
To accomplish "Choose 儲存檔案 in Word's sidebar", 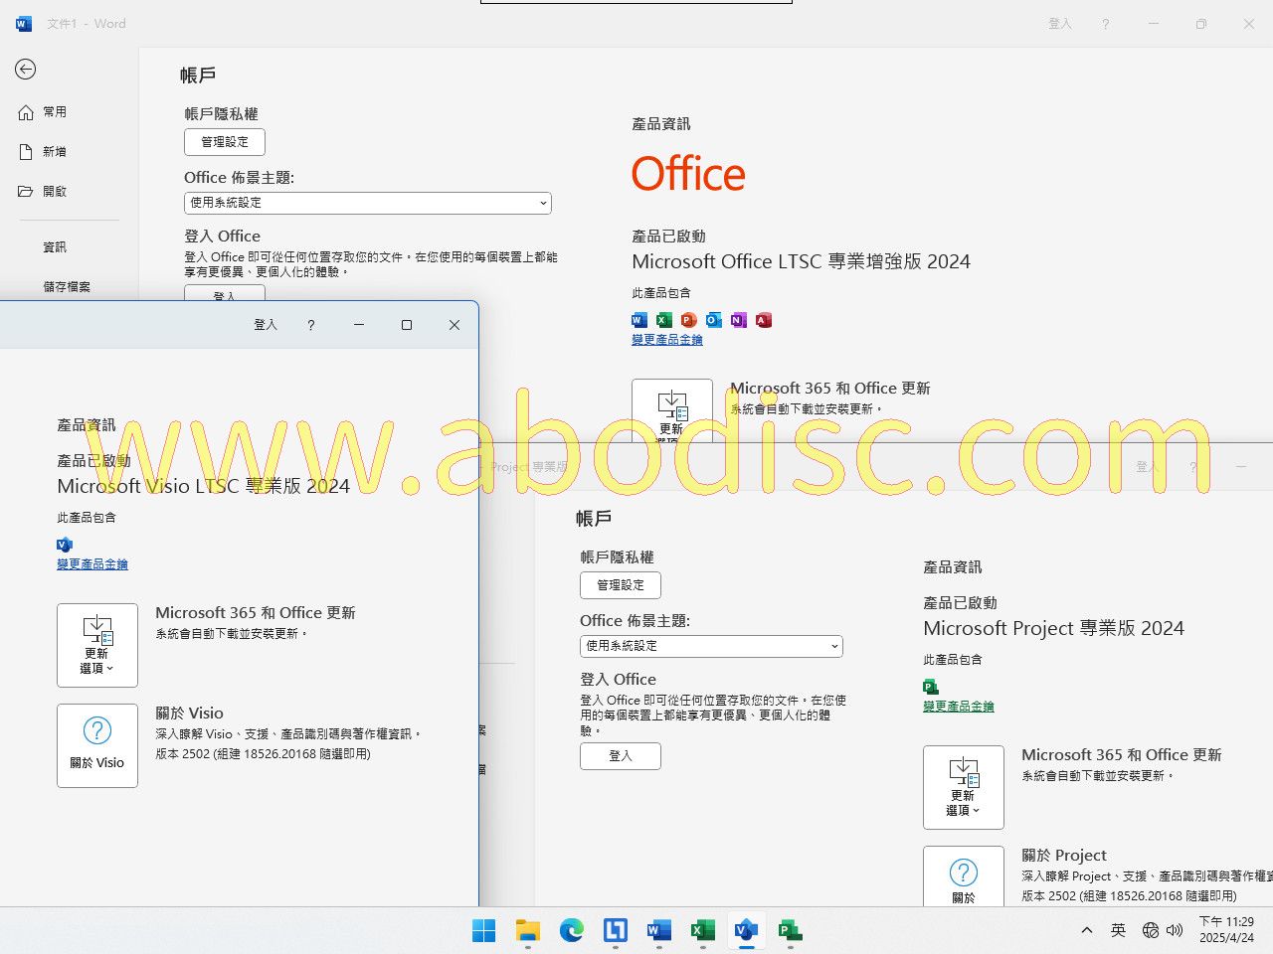I will [x=67, y=287].
